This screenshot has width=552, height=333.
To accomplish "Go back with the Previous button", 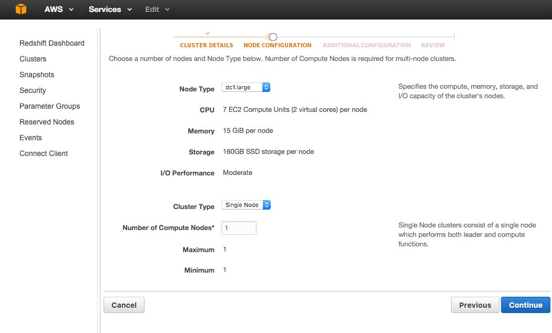I will coord(475,305).
